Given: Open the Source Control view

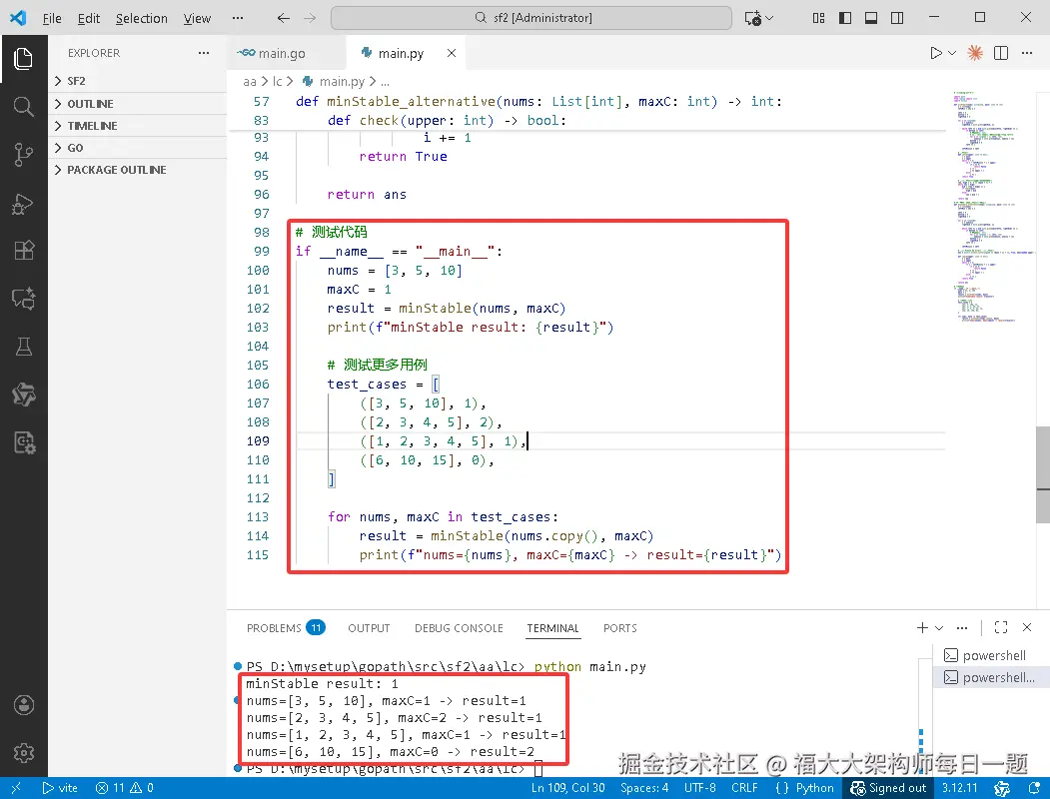Looking at the screenshot, I should point(23,155).
